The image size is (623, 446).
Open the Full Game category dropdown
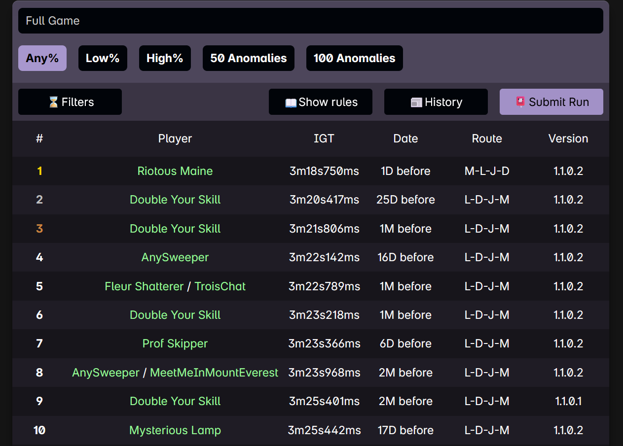pyautogui.click(x=310, y=21)
